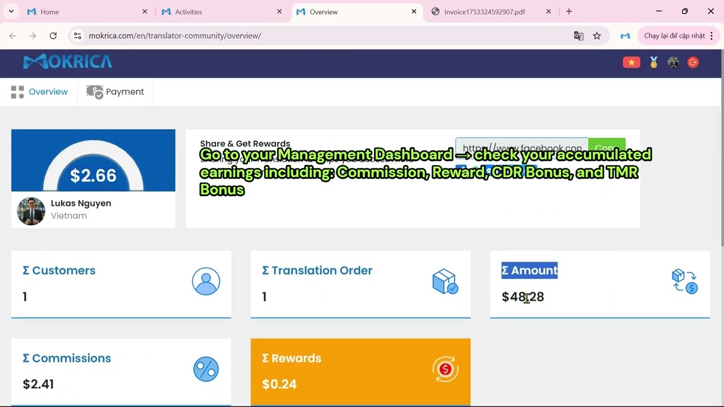Open the tab search dropdown arrow

click(11, 11)
